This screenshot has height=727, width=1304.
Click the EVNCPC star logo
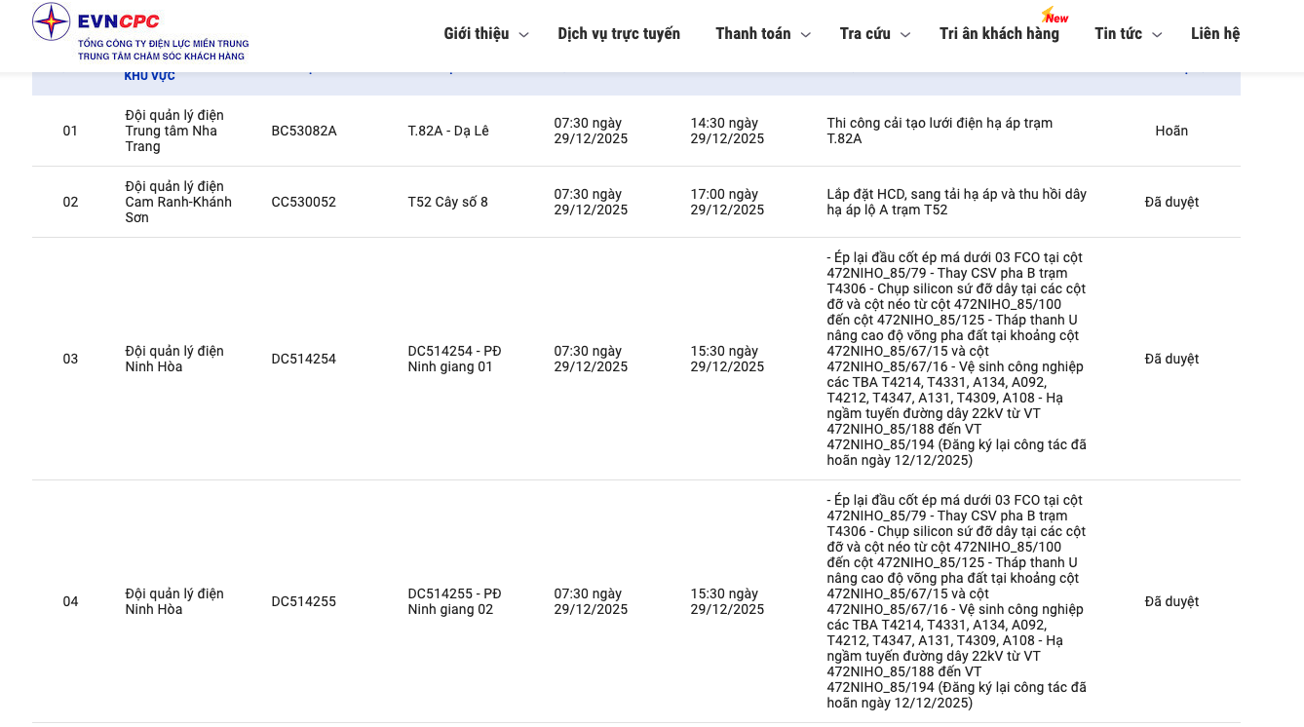[x=51, y=21]
